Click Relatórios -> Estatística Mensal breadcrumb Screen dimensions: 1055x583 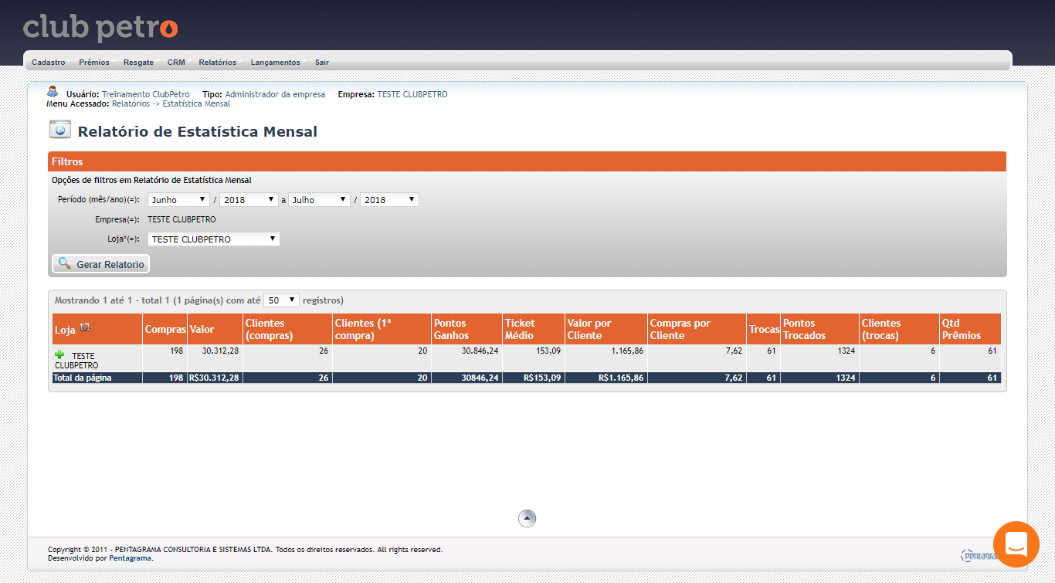tap(171, 103)
